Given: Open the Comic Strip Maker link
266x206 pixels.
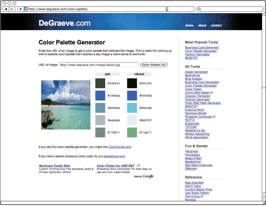Looking at the screenshot, I should (197, 93).
